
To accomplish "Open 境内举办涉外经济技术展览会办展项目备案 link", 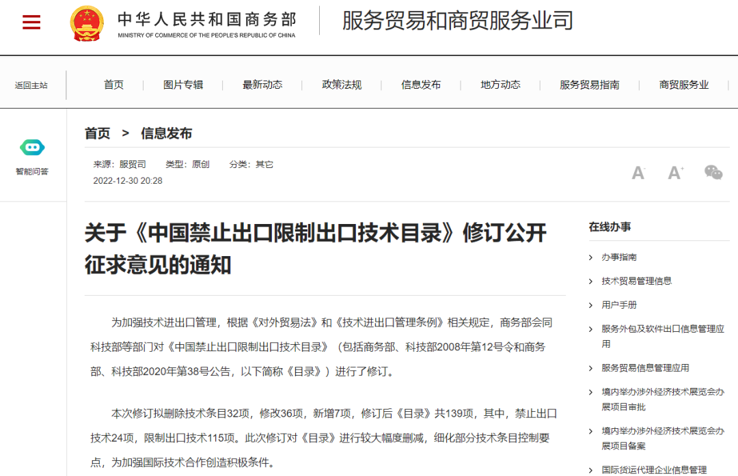I will click(663, 438).
